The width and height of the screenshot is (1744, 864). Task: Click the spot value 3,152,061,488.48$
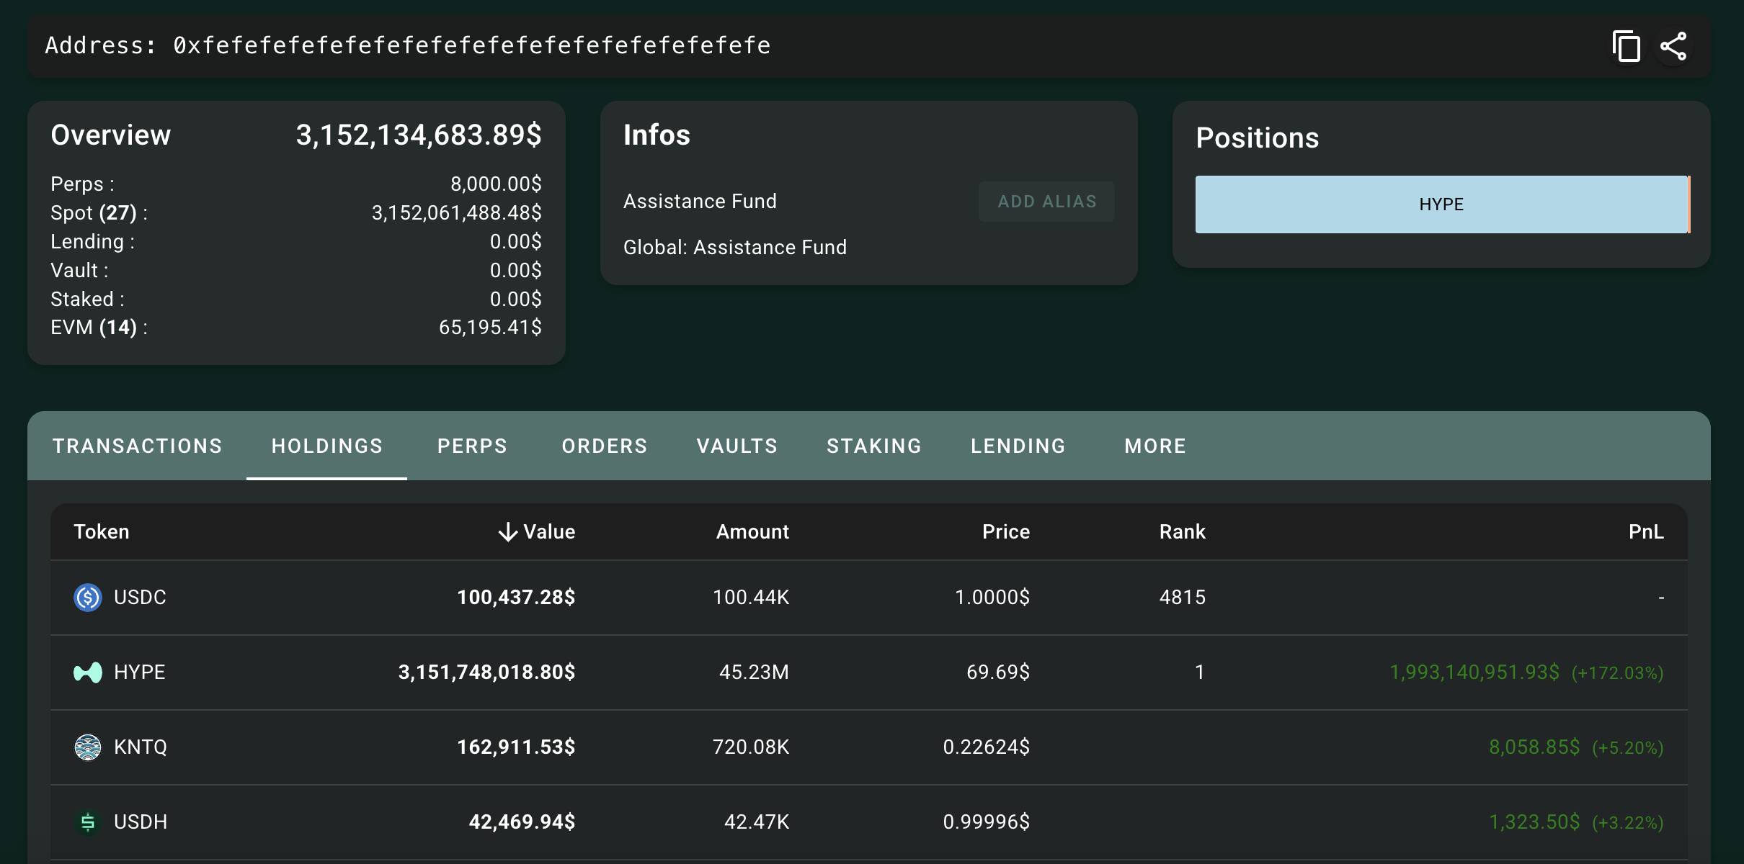pyautogui.click(x=457, y=213)
